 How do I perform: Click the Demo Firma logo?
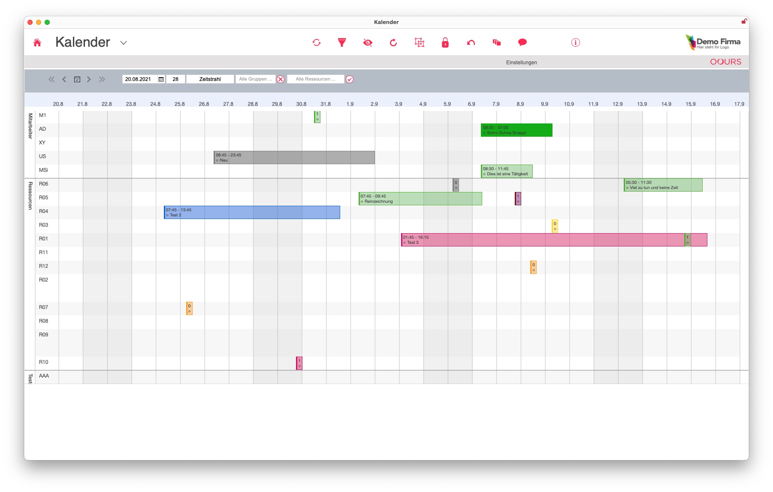coord(713,42)
